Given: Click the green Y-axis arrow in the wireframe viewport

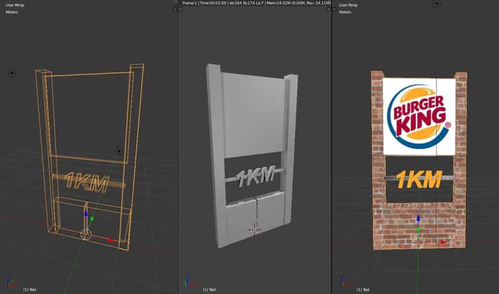Looking at the screenshot, I should [x=92, y=219].
